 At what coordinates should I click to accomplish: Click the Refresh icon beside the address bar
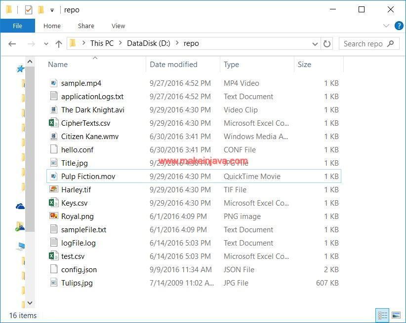[327, 43]
